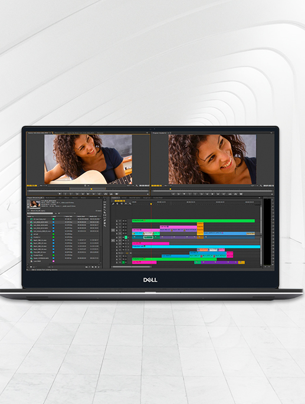Click the Name column header in Project panel
The height and width of the screenshot is (404, 305).
pyautogui.click(x=29, y=216)
